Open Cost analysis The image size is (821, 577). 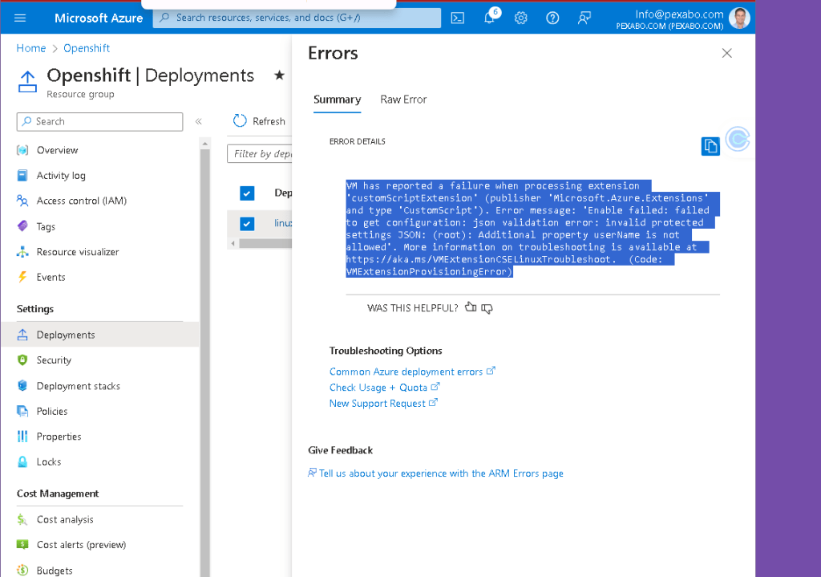point(65,519)
